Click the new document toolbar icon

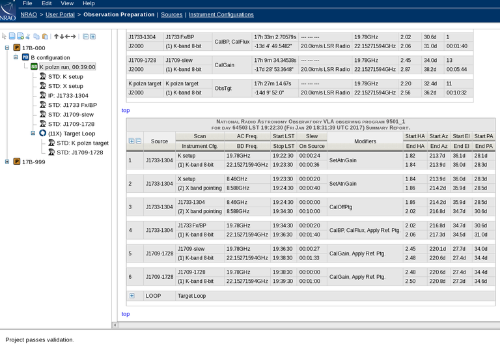coord(12,36)
